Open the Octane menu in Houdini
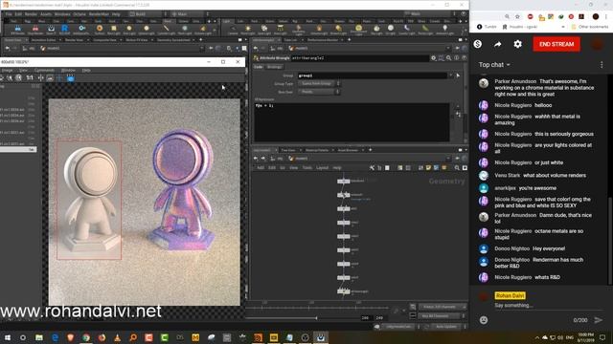The image size is (613, 344). (79, 14)
